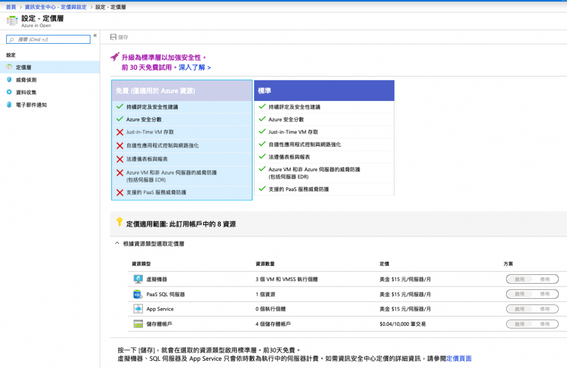Viewport: 567px width, 368px height.
Task: Enable plan for PaaS SQL 伺服器
Action: click(x=519, y=294)
